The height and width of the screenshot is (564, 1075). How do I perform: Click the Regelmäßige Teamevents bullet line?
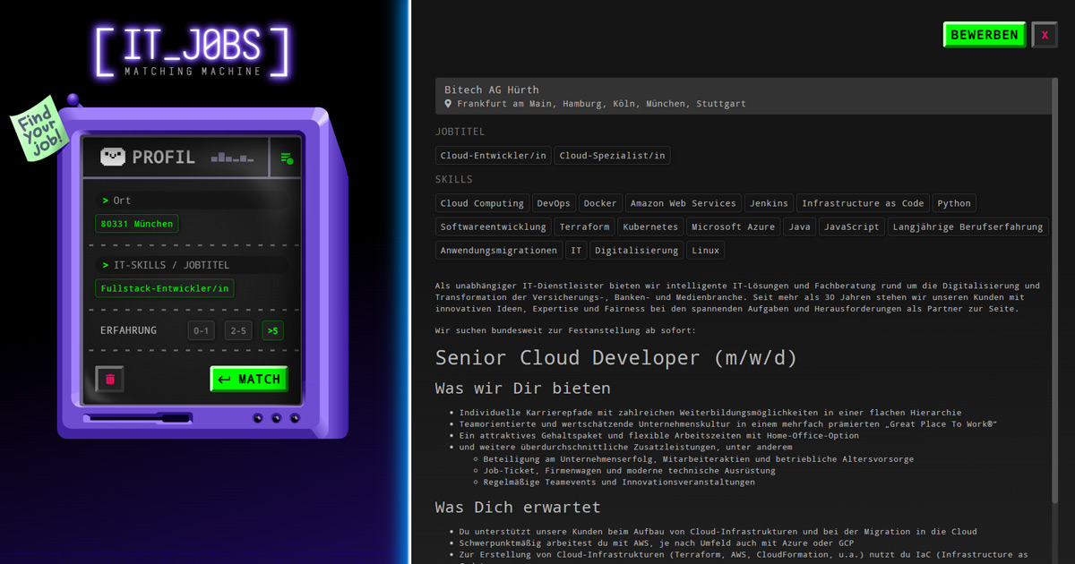(x=619, y=482)
